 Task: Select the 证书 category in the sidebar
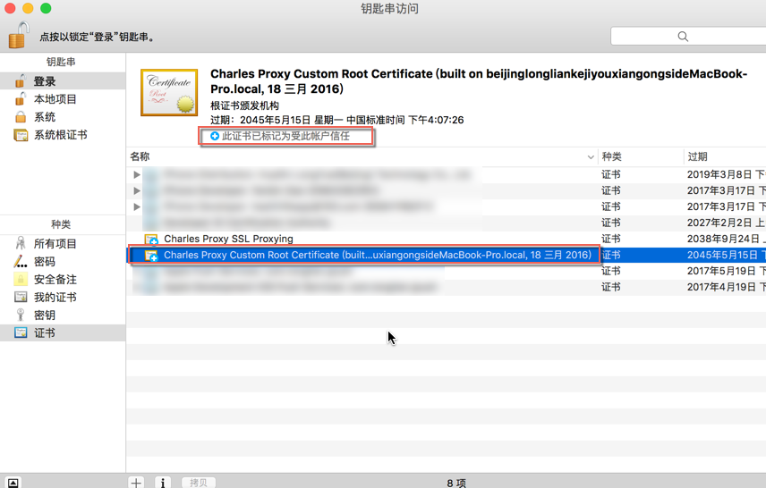[63, 332]
